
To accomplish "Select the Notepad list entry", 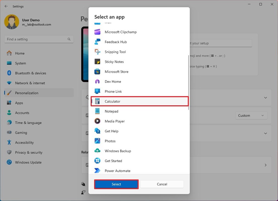I will coord(140,111).
